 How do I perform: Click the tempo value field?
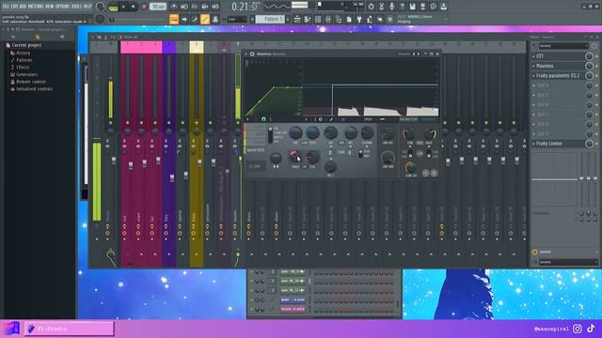click(158, 7)
